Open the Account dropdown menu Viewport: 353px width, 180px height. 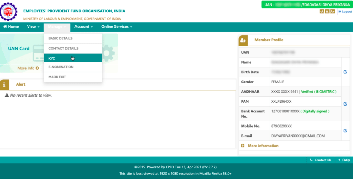click(x=83, y=27)
